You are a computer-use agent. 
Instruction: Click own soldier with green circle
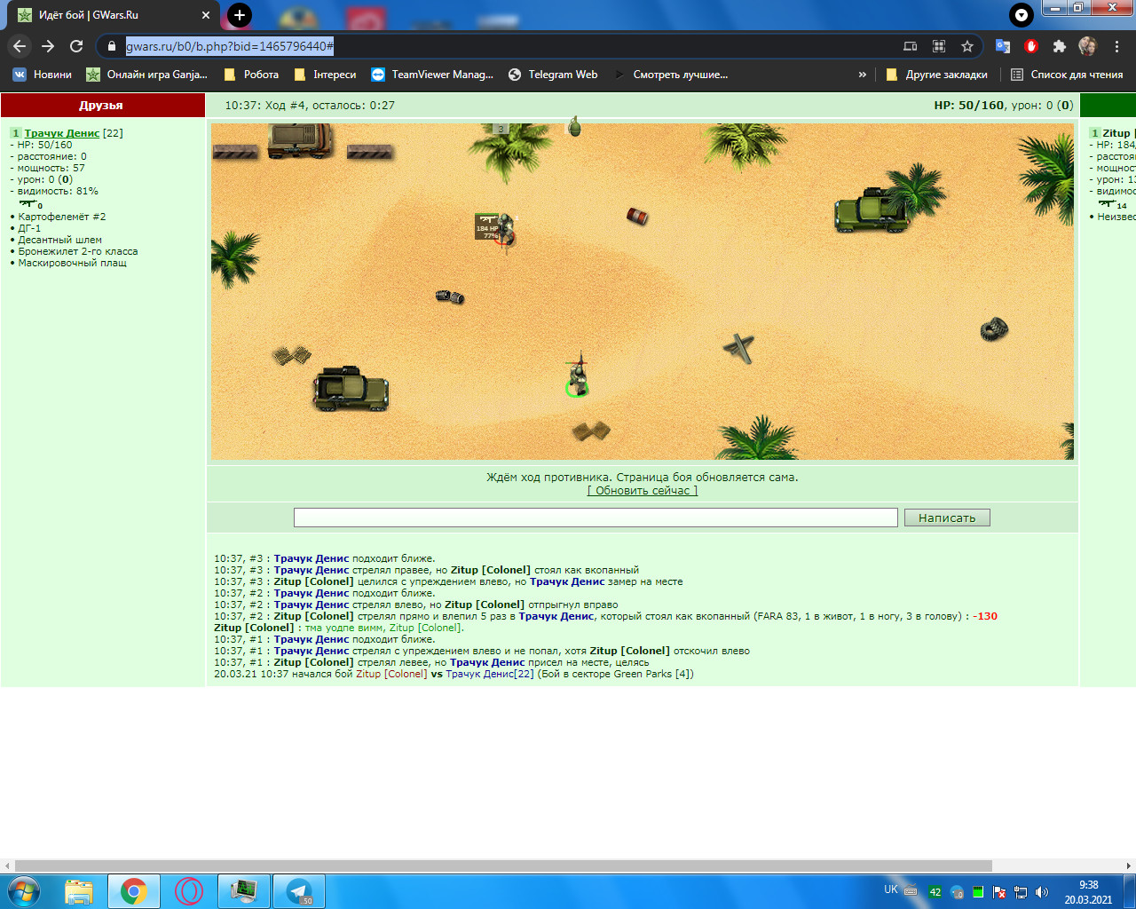[578, 378]
